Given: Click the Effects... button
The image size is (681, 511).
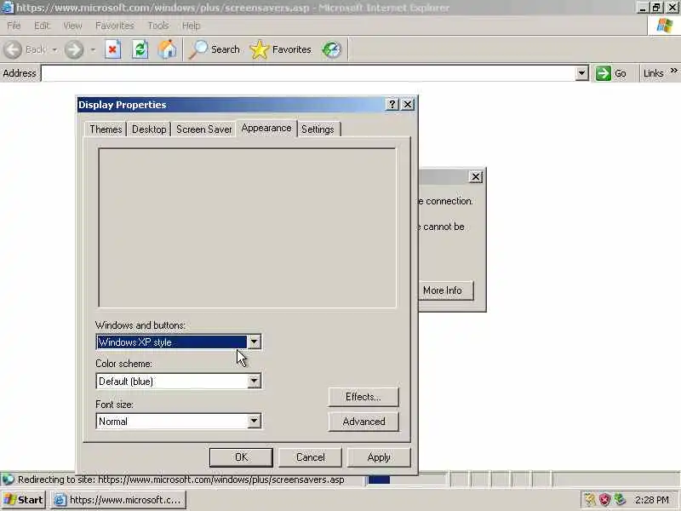Looking at the screenshot, I should point(363,397).
